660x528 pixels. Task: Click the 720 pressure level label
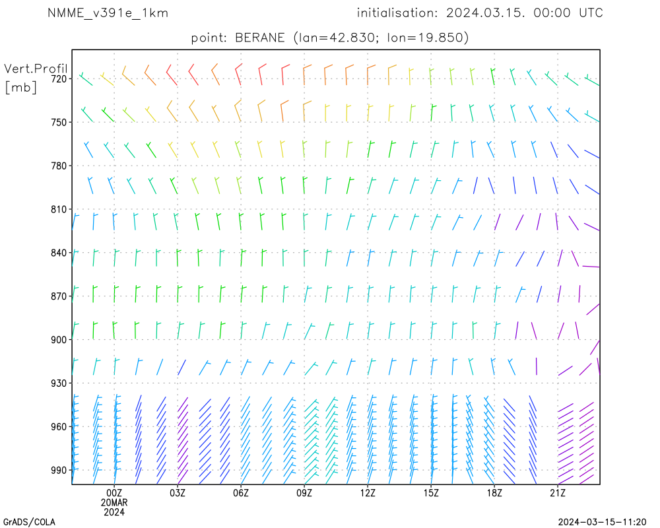tap(59, 79)
